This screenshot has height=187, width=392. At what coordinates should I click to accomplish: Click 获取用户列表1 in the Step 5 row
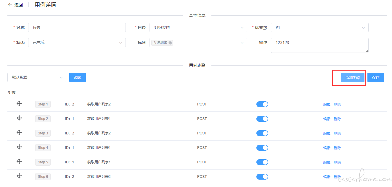(99, 162)
